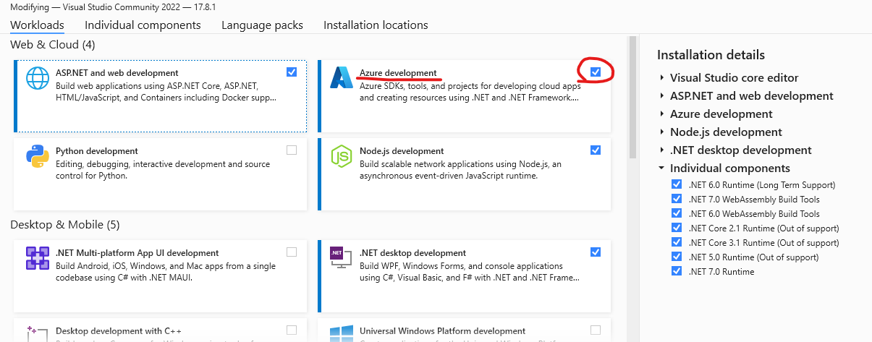Click the .NET desktop development workload title
Screen dimensions: 872x342
tap(412, 252)
